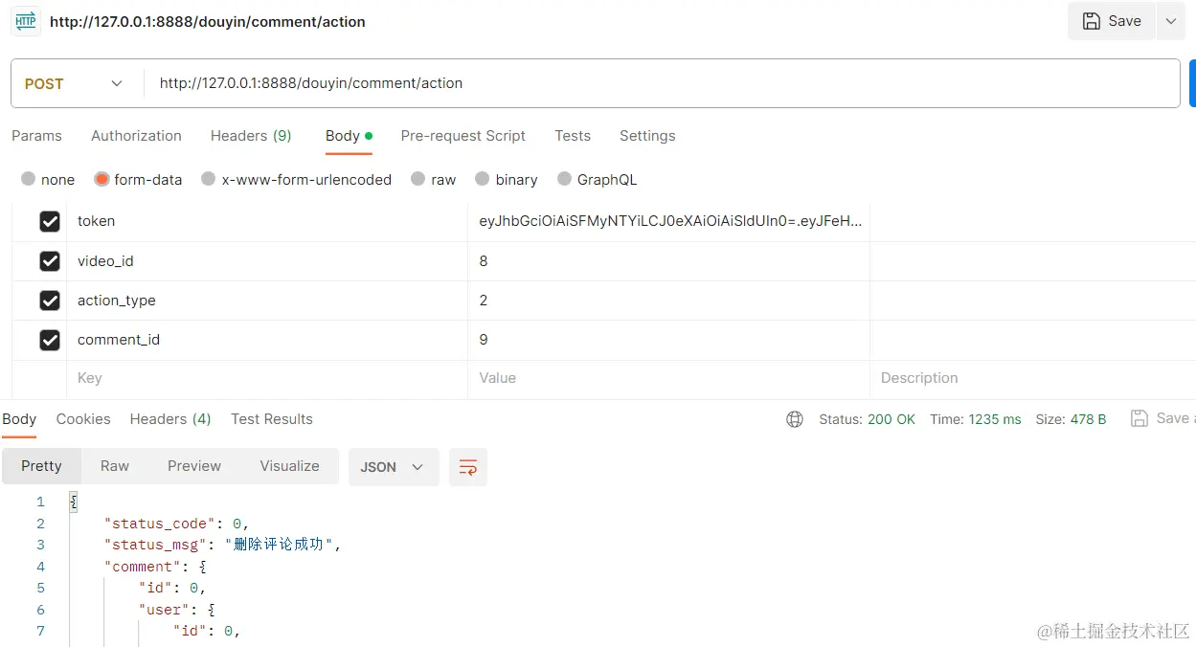Click the comment_id key cell
The height and width of the screenshot is (647, 1196).
(x=267, y=340)
